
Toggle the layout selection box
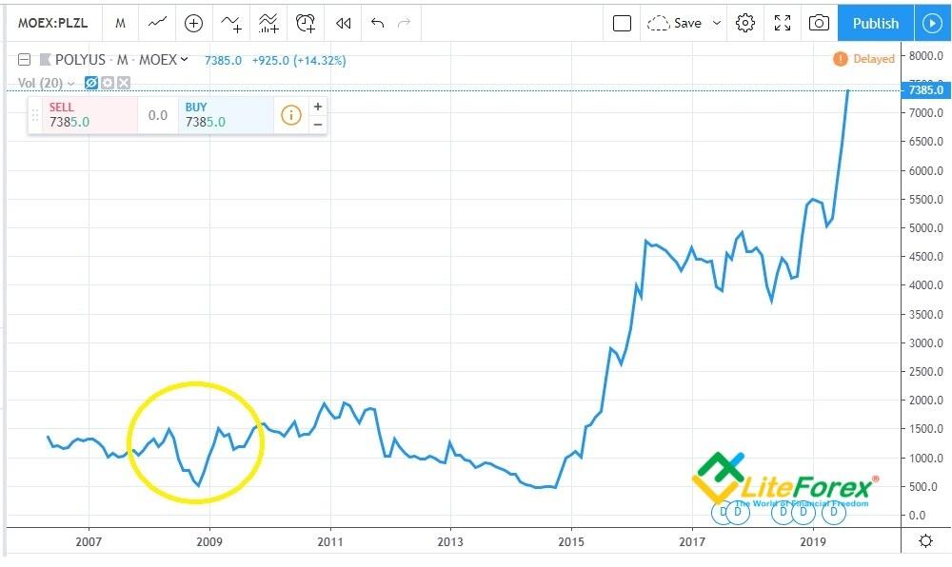[x=622, y=23]
